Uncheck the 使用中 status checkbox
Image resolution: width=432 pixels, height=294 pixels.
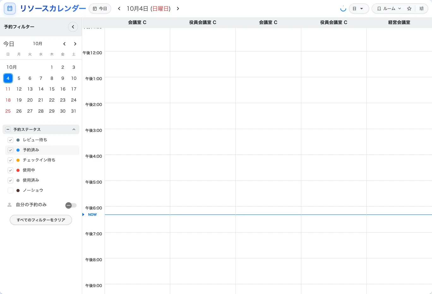click(x=10, y=170)
